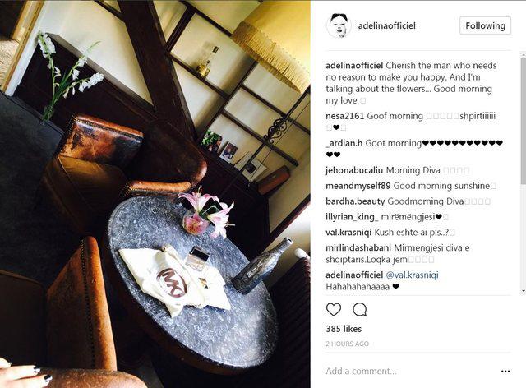Open adelinaofficiel username in the post header
Screen dimensions: 526x388
pyautogui.click(x=387, y=25)
